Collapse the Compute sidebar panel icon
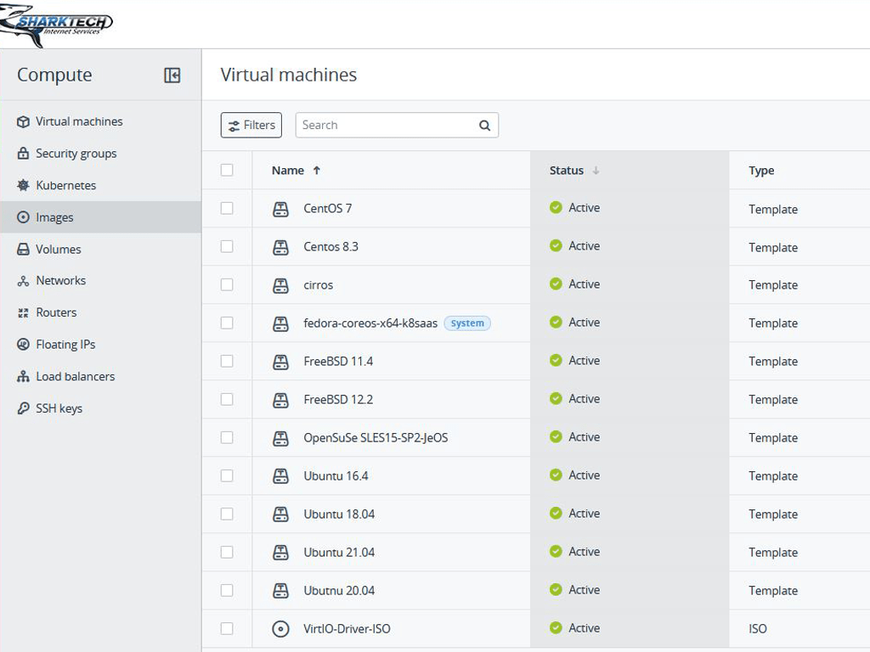The height and width of the screenshot is (652, 870). point(172,76)
